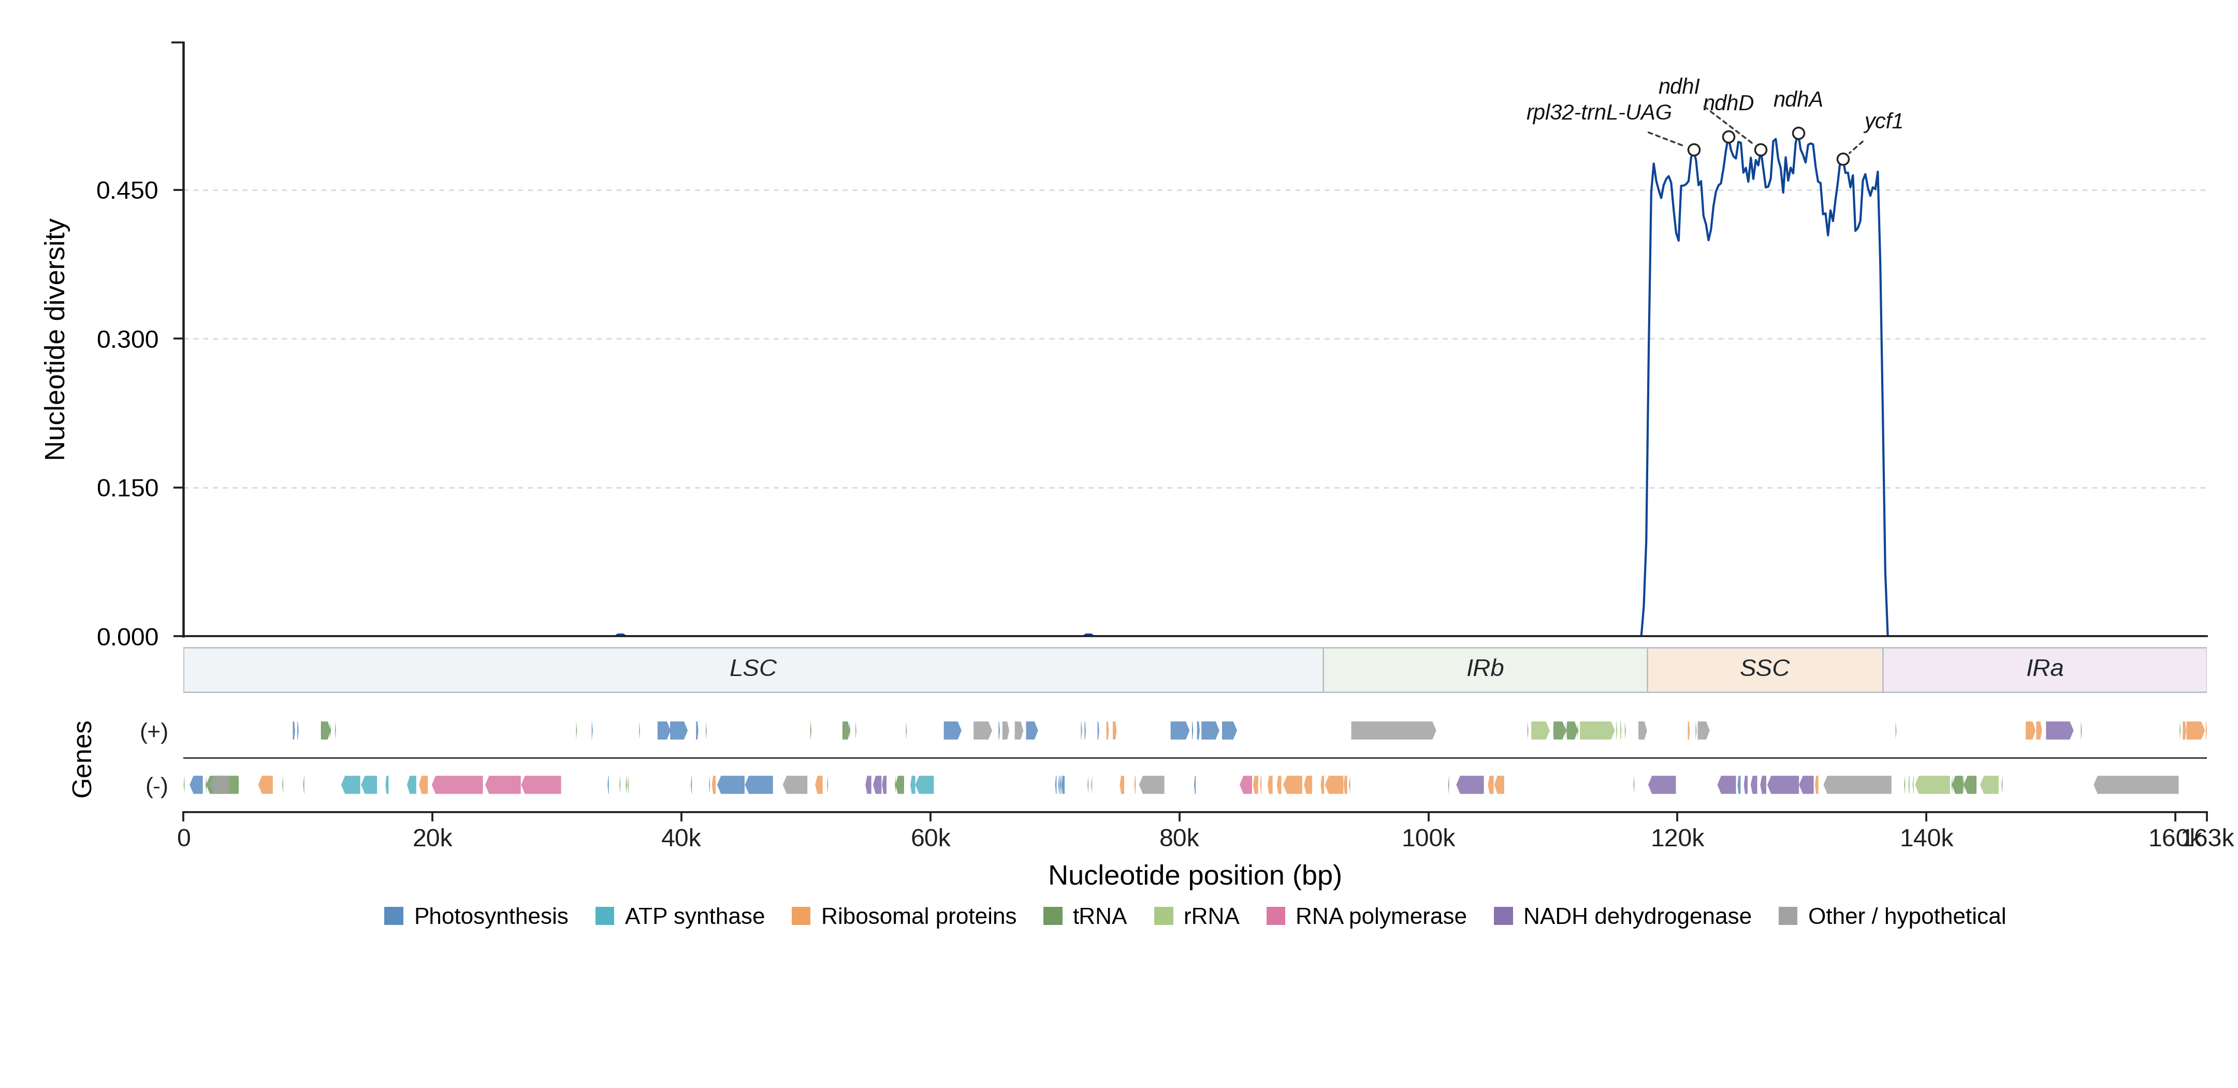The width and height of the screenshot is (2238, 1088).
Task: Click the rpl32-trnL-UAG peak annotation label
Action: (1598, 113)
